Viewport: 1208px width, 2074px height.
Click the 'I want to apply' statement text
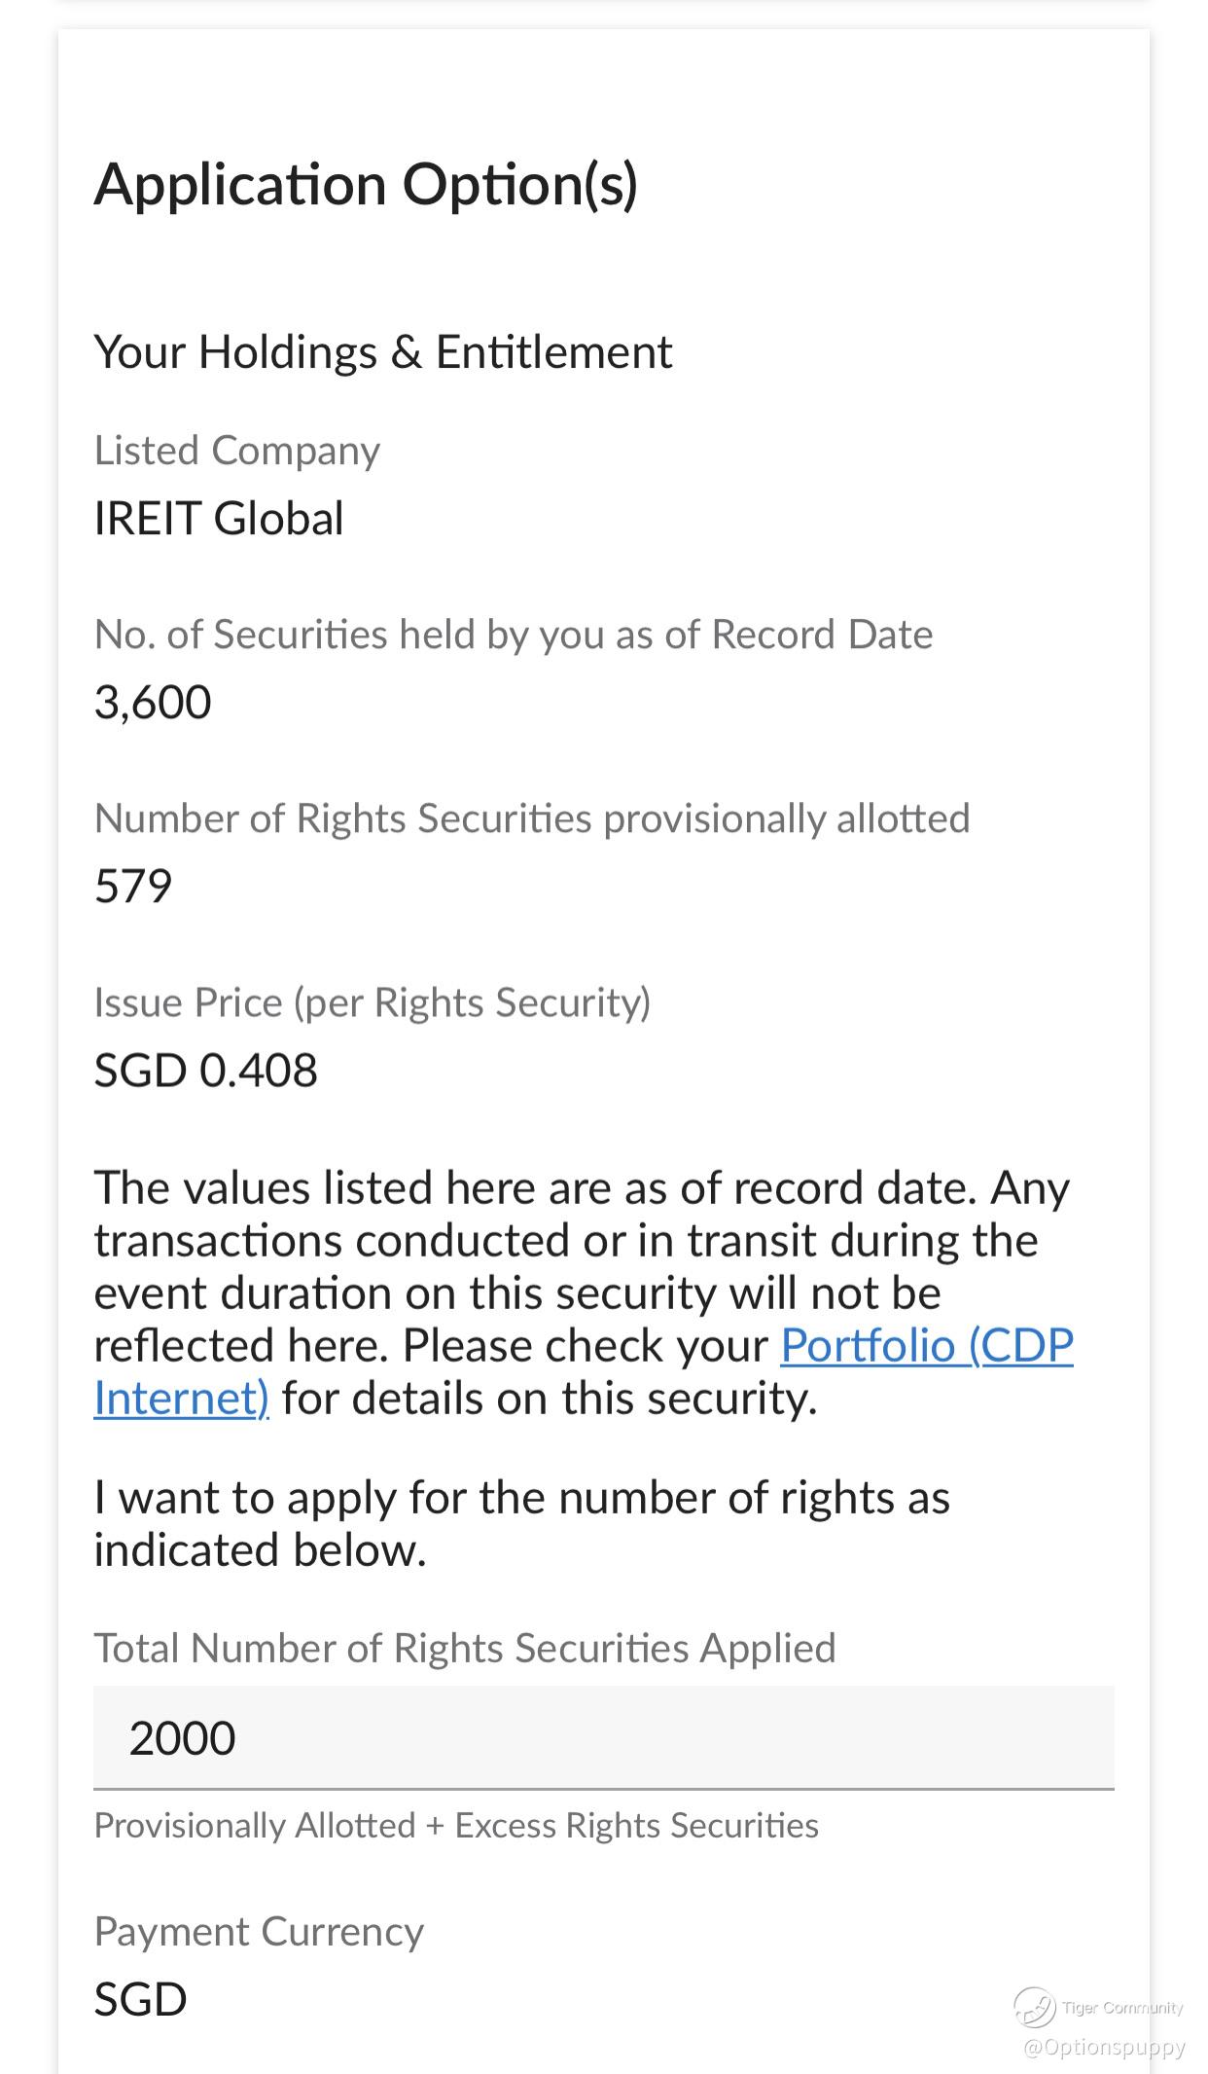click(x=520, y=1523)
